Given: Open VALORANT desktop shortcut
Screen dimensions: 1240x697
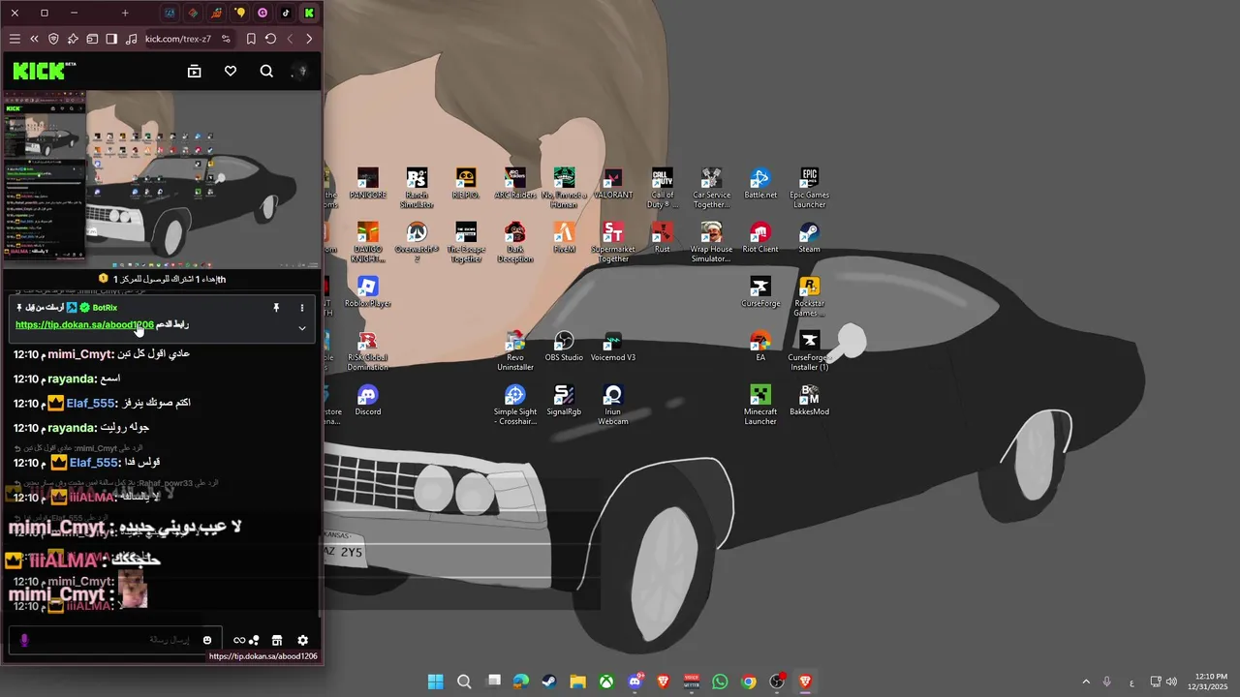Looking at the screenshot, I should tap(612, 184).
